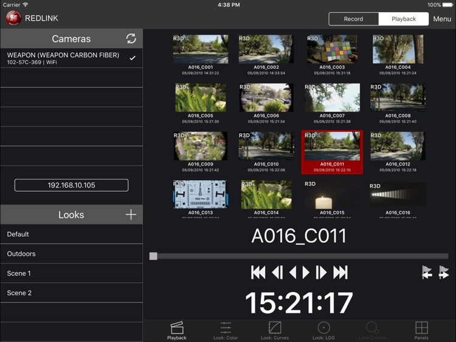Open the Menu
Viewport: 456px width, 342px height.
point(442,19)
